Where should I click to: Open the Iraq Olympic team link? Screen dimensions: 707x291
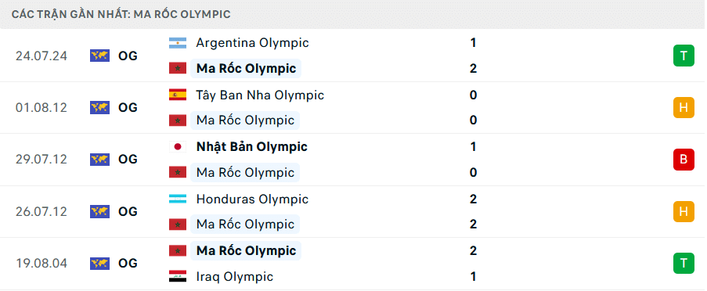tap(234, 276)
